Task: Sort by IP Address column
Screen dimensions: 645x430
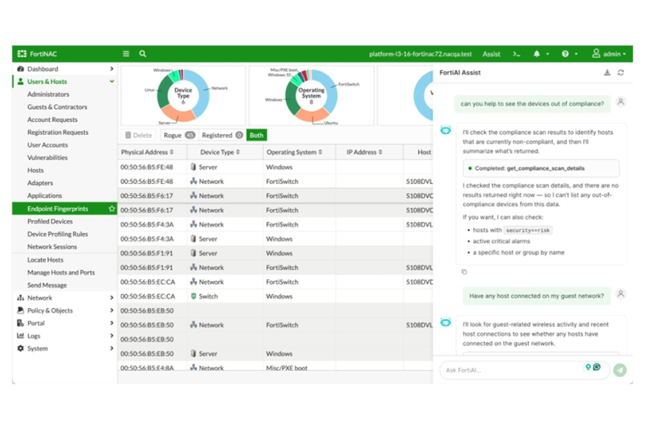Action: tap(364, 152)
